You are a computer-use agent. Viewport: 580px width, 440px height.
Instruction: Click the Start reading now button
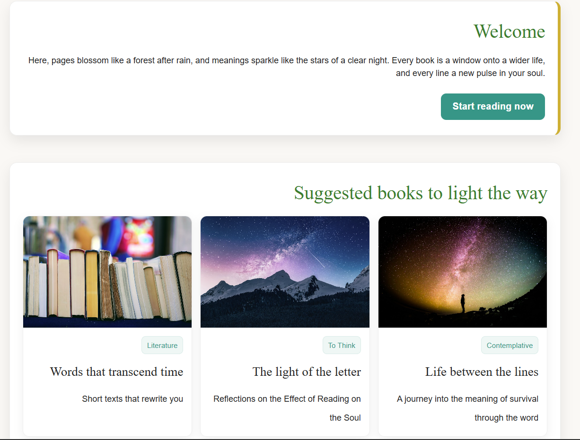point(492,107)
